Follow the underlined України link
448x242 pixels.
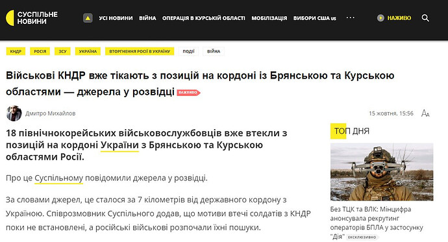(x=119, y=145)
